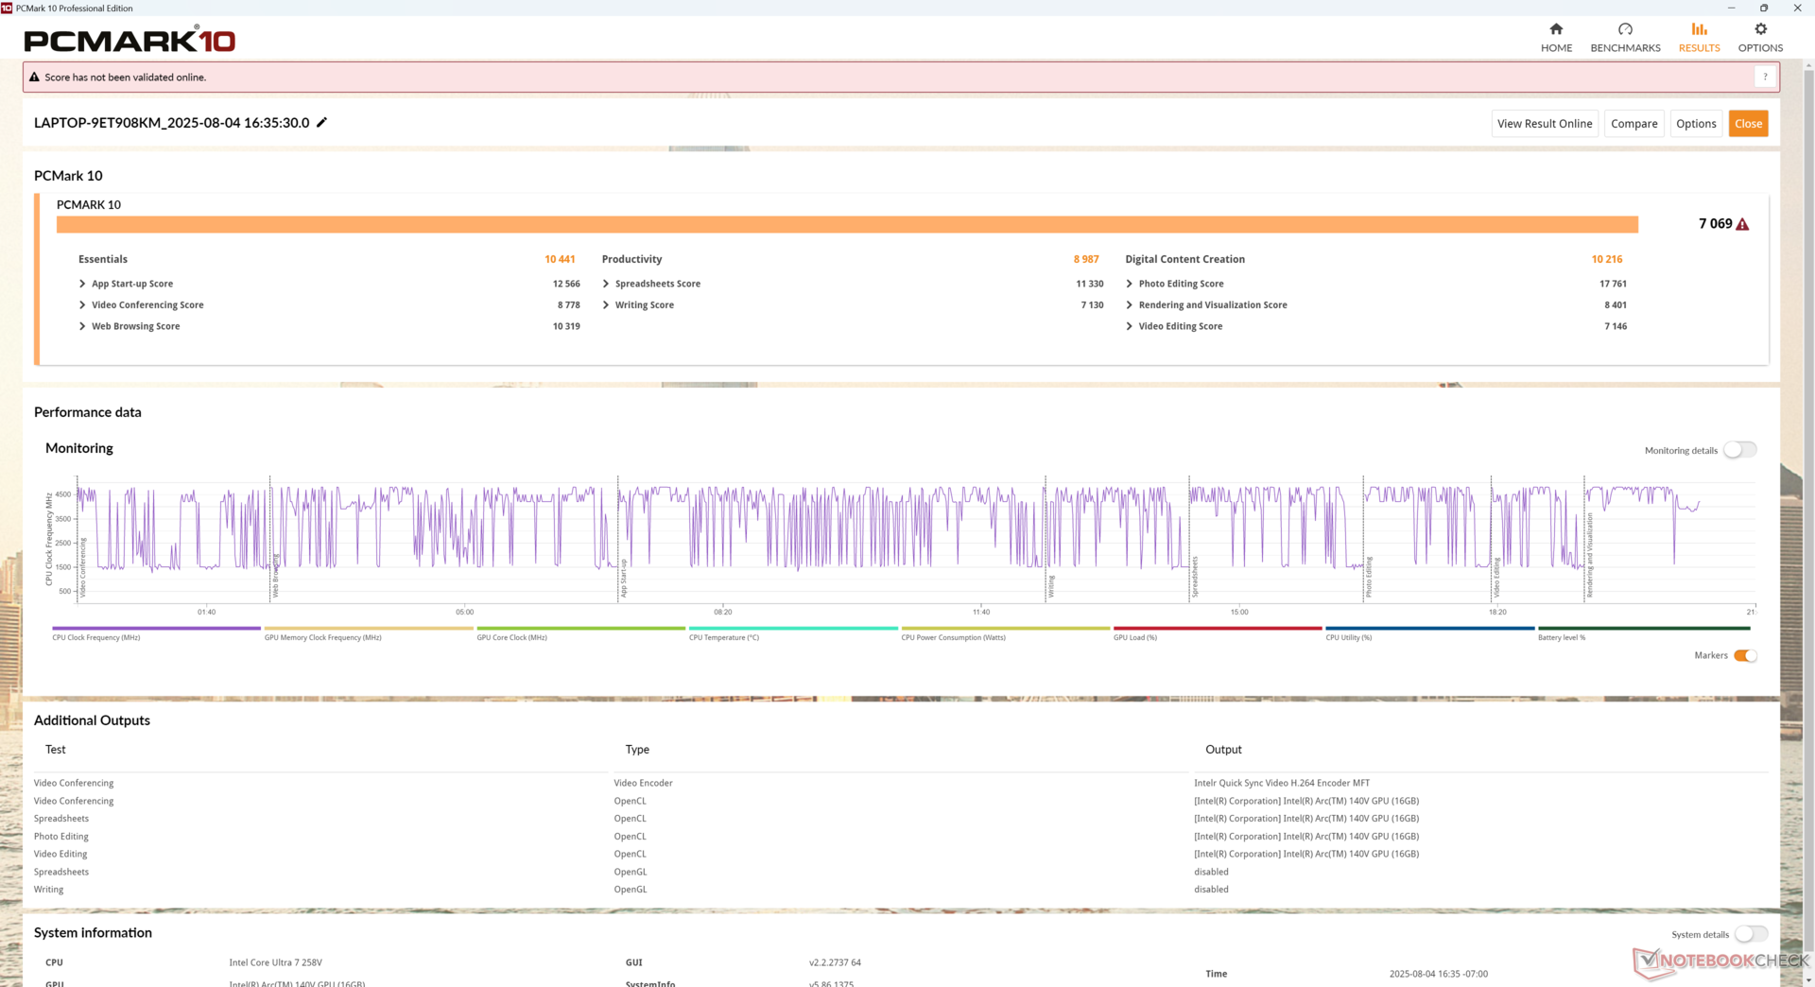Click the Compare button

[1633, 124]
